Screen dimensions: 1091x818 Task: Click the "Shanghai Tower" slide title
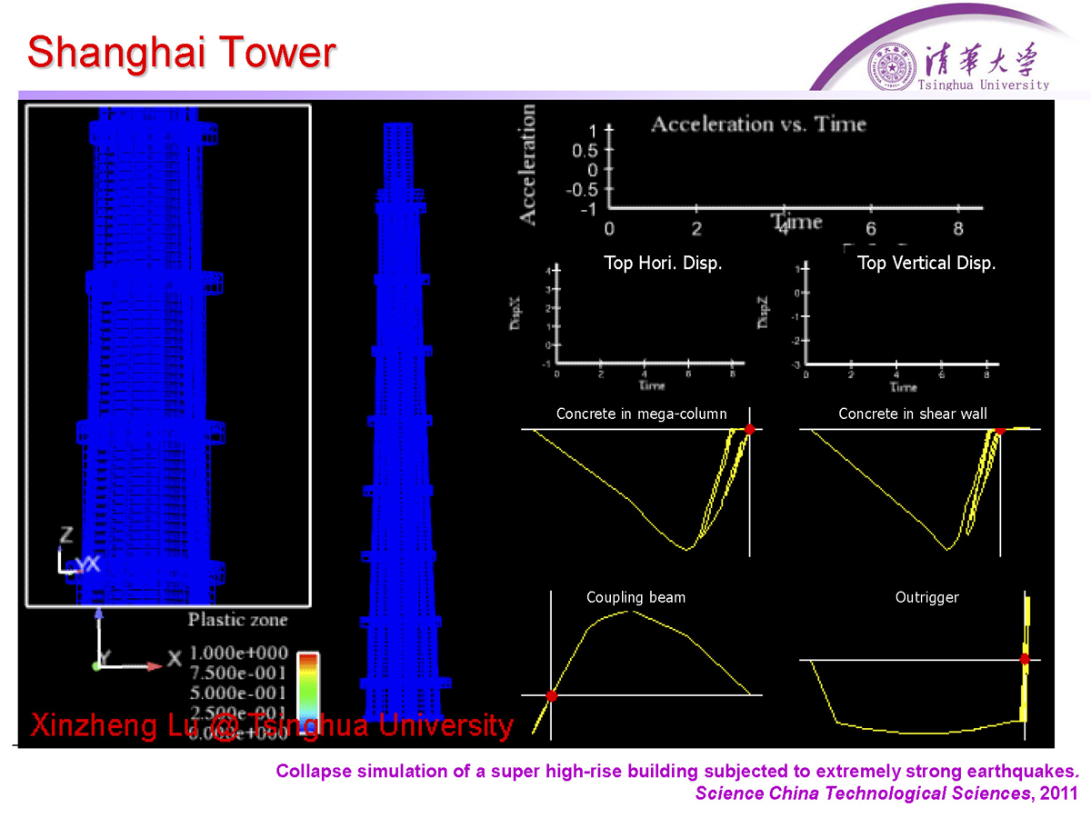(182, 52)
